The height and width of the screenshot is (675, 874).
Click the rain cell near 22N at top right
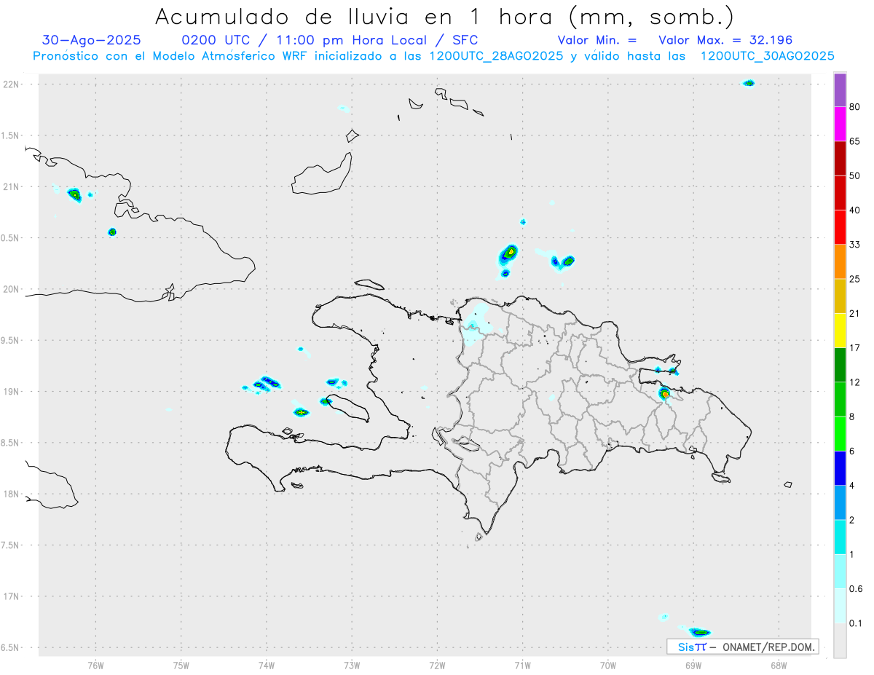[x=749, y=83]
